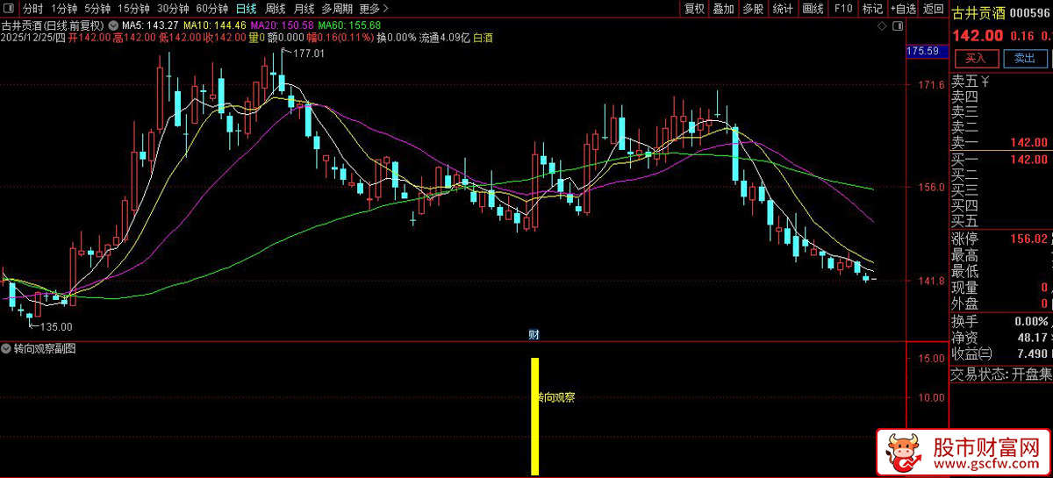Click the 15.00 sub-chart axis label
Image resolution: width=1053 pixels, height=478 pixels.
tap(931, 359)
